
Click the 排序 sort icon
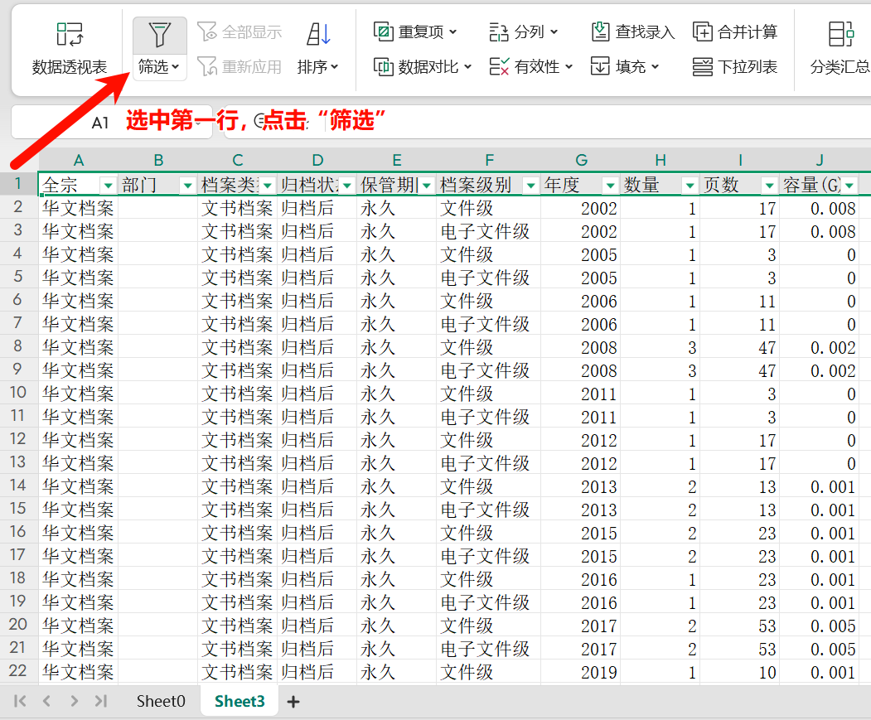tap(318, 35)
